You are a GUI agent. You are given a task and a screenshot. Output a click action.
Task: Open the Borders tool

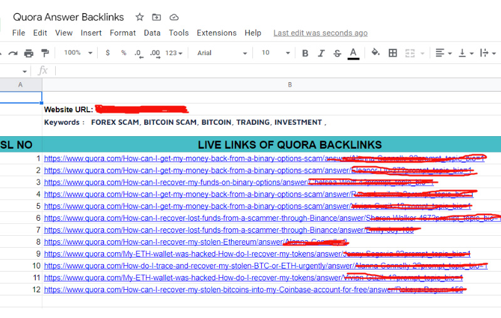pyautogui.click(x=393, y=53)
